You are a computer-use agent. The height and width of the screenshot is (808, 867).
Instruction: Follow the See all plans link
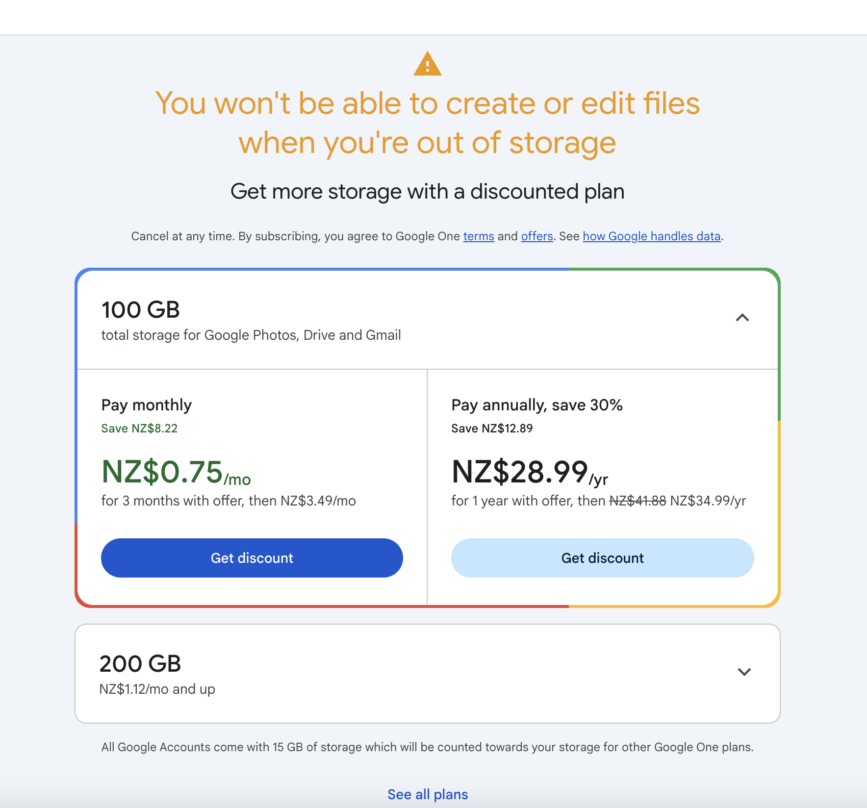pyautogui.click(x=428, y=794)
